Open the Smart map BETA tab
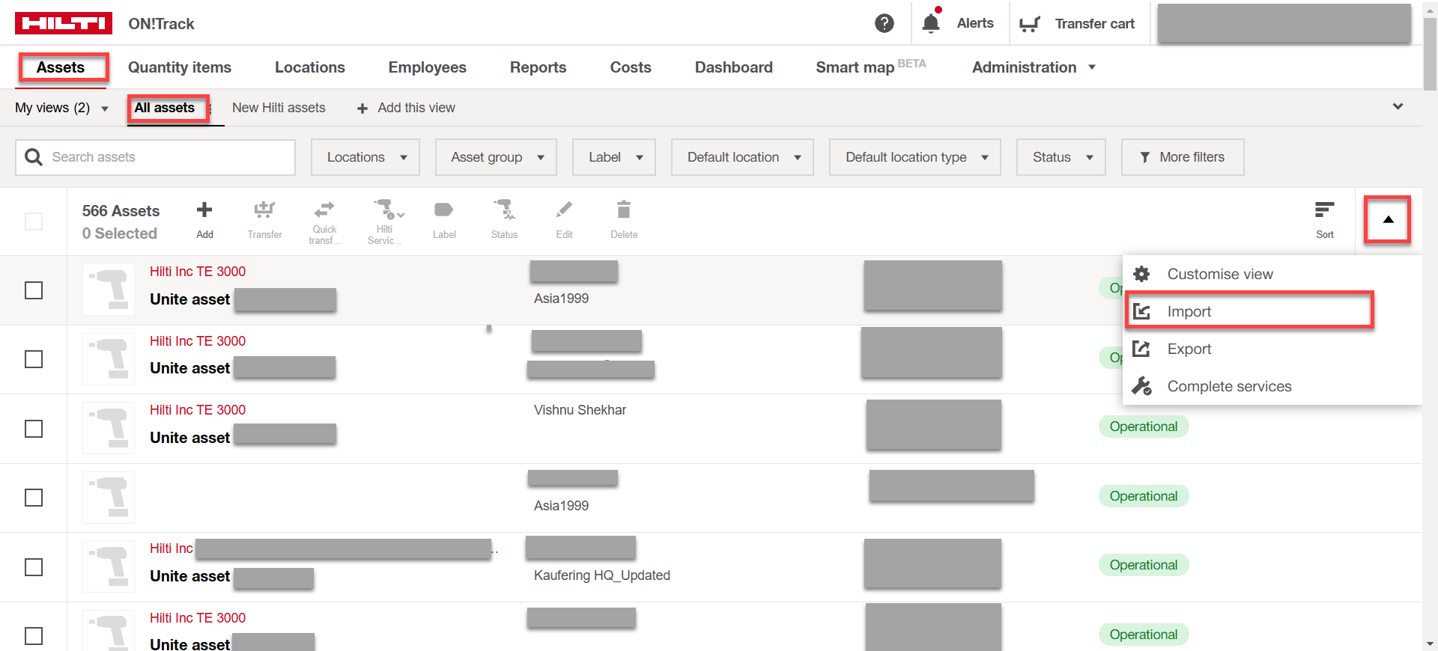This screenshot has height=651, width=1438. 871,67
